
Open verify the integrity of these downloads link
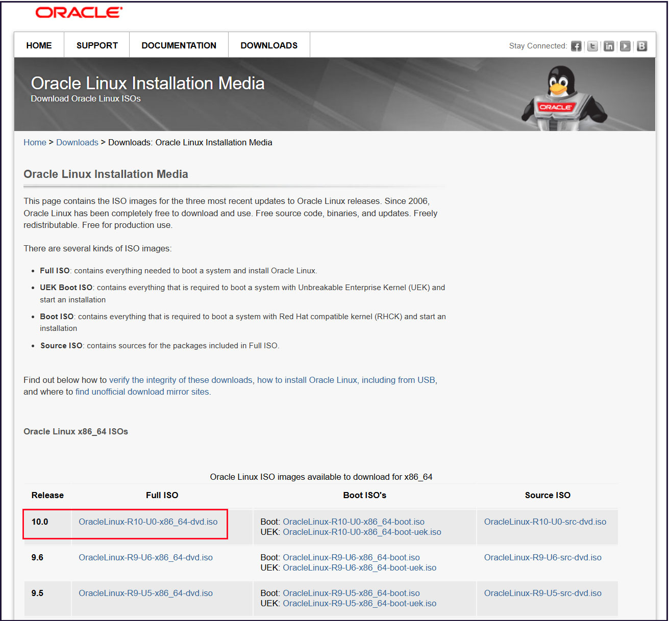click(181, 380)
